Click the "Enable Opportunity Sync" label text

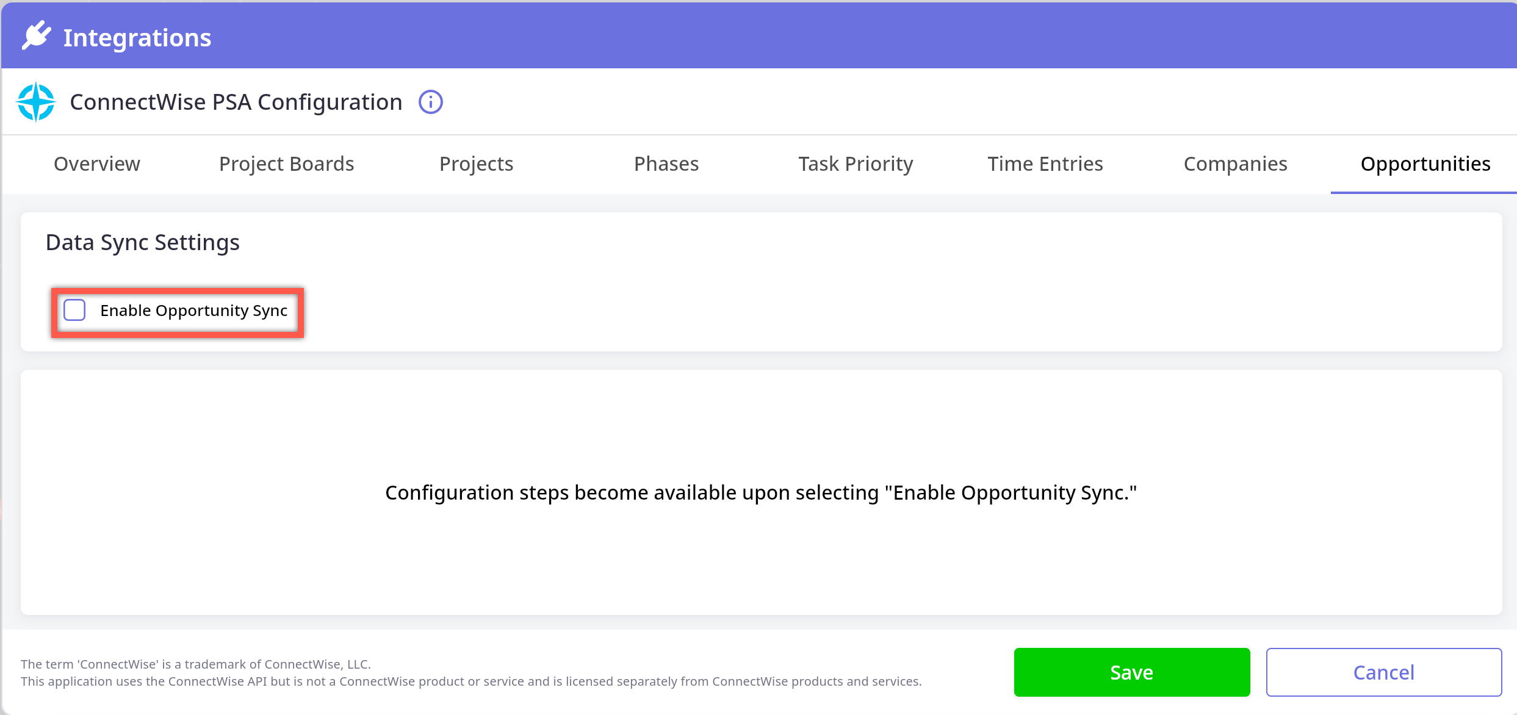tap(193, 311)
